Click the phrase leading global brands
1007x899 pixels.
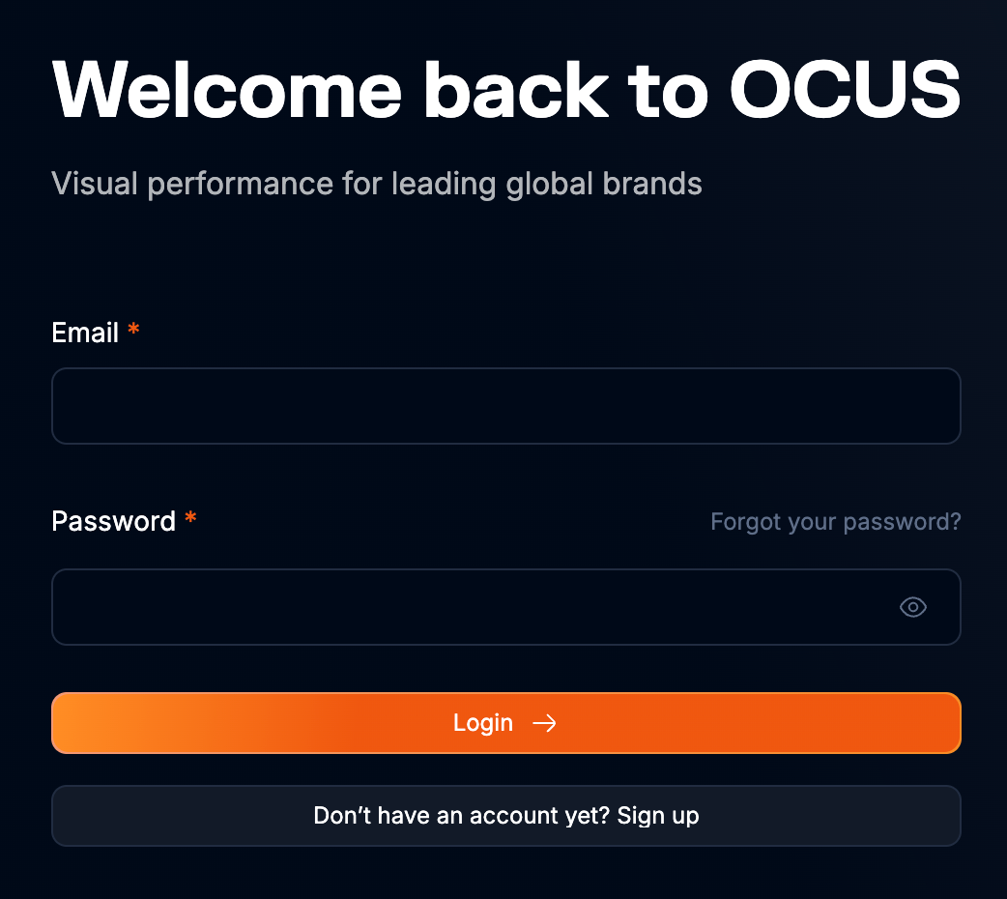[x=547, y=183]
